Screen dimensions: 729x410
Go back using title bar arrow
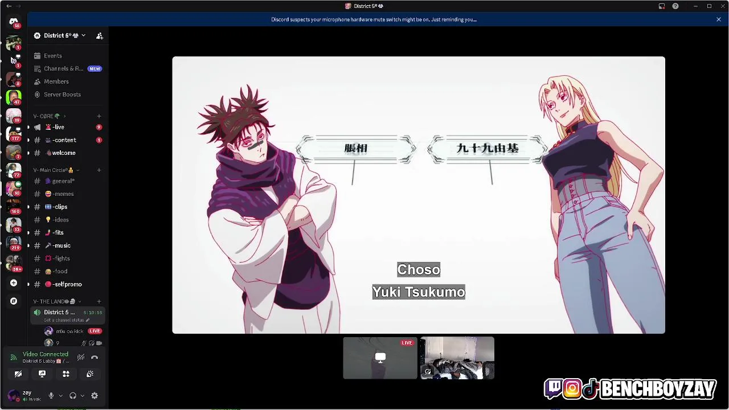pos(9,6)
